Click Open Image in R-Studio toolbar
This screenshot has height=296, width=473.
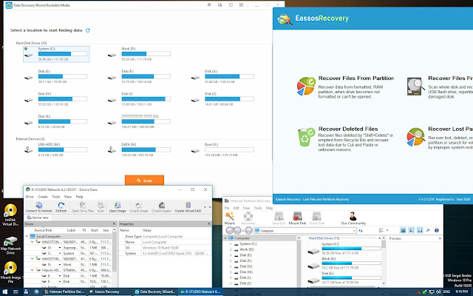(x=118, y=207)
